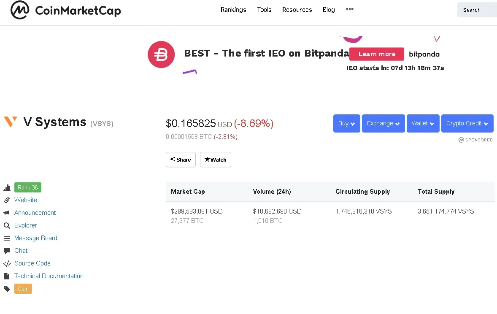The height and width of the screenshot is (314, 497).
Task: Click the CoinMarketCap logo icon
Action: pyautogui.click(x=20, y=10)
